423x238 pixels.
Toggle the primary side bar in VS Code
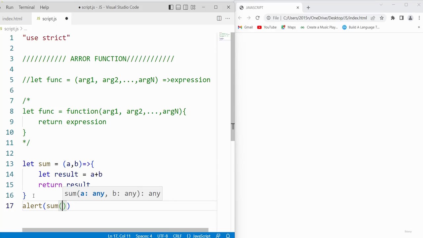(171, 7)
